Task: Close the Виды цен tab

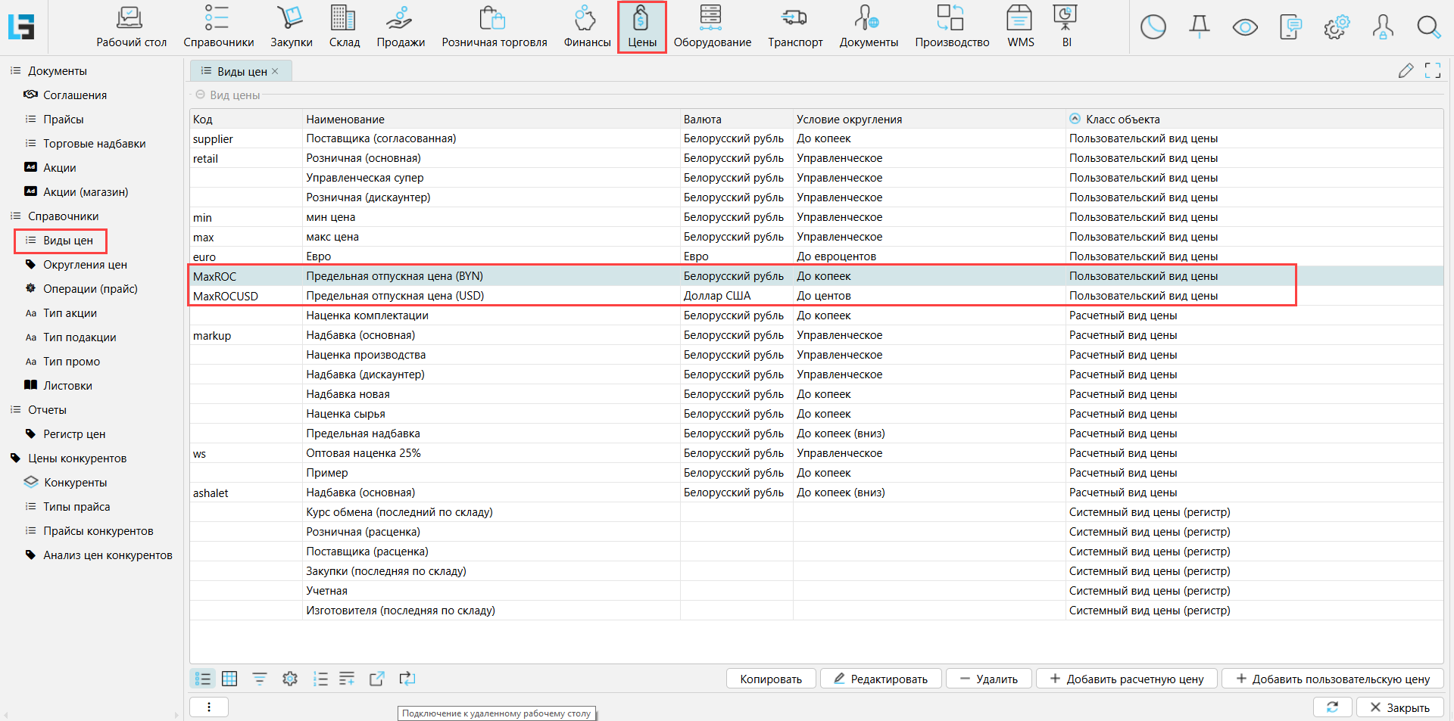Action: [276, 71]
